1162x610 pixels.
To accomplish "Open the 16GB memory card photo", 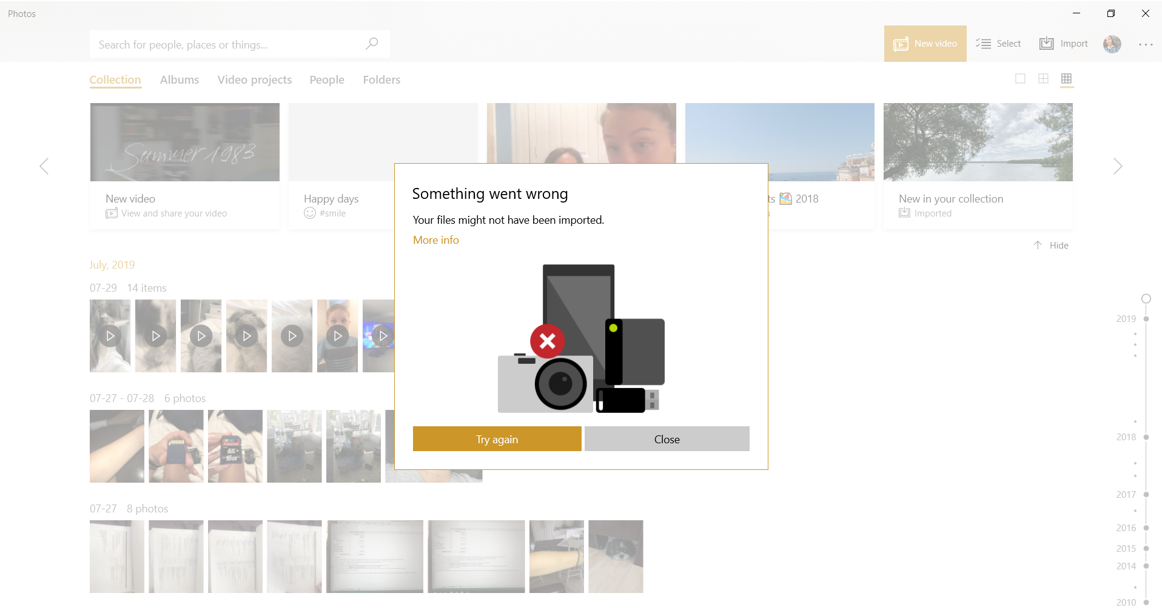I will [x=235, y=446].
